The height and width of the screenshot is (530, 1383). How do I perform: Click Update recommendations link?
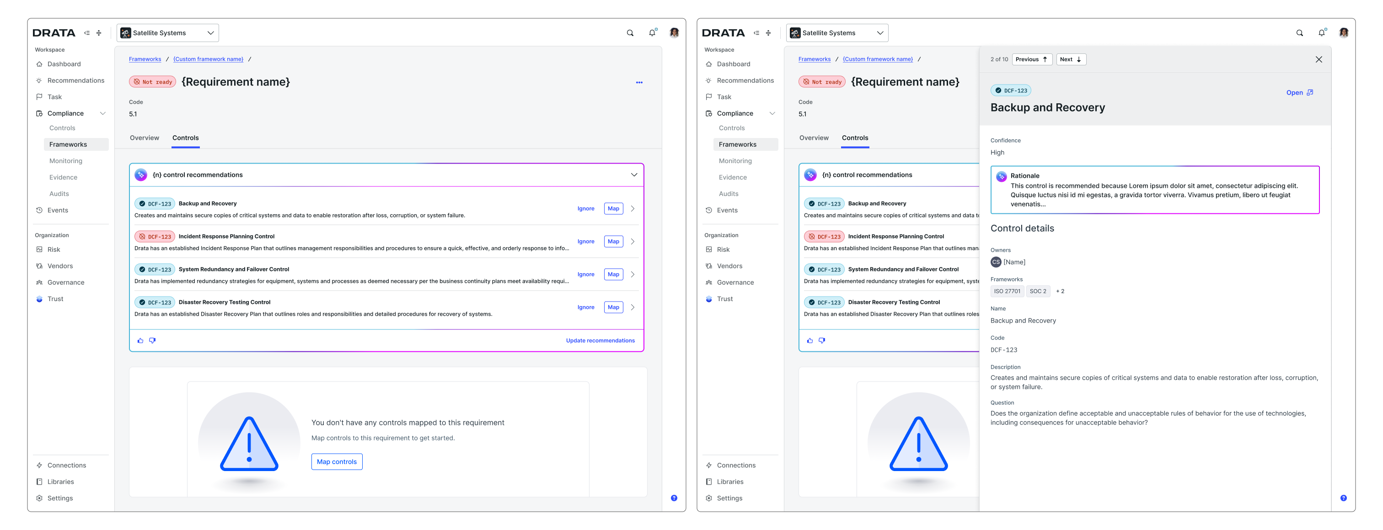tap(600, 340)
